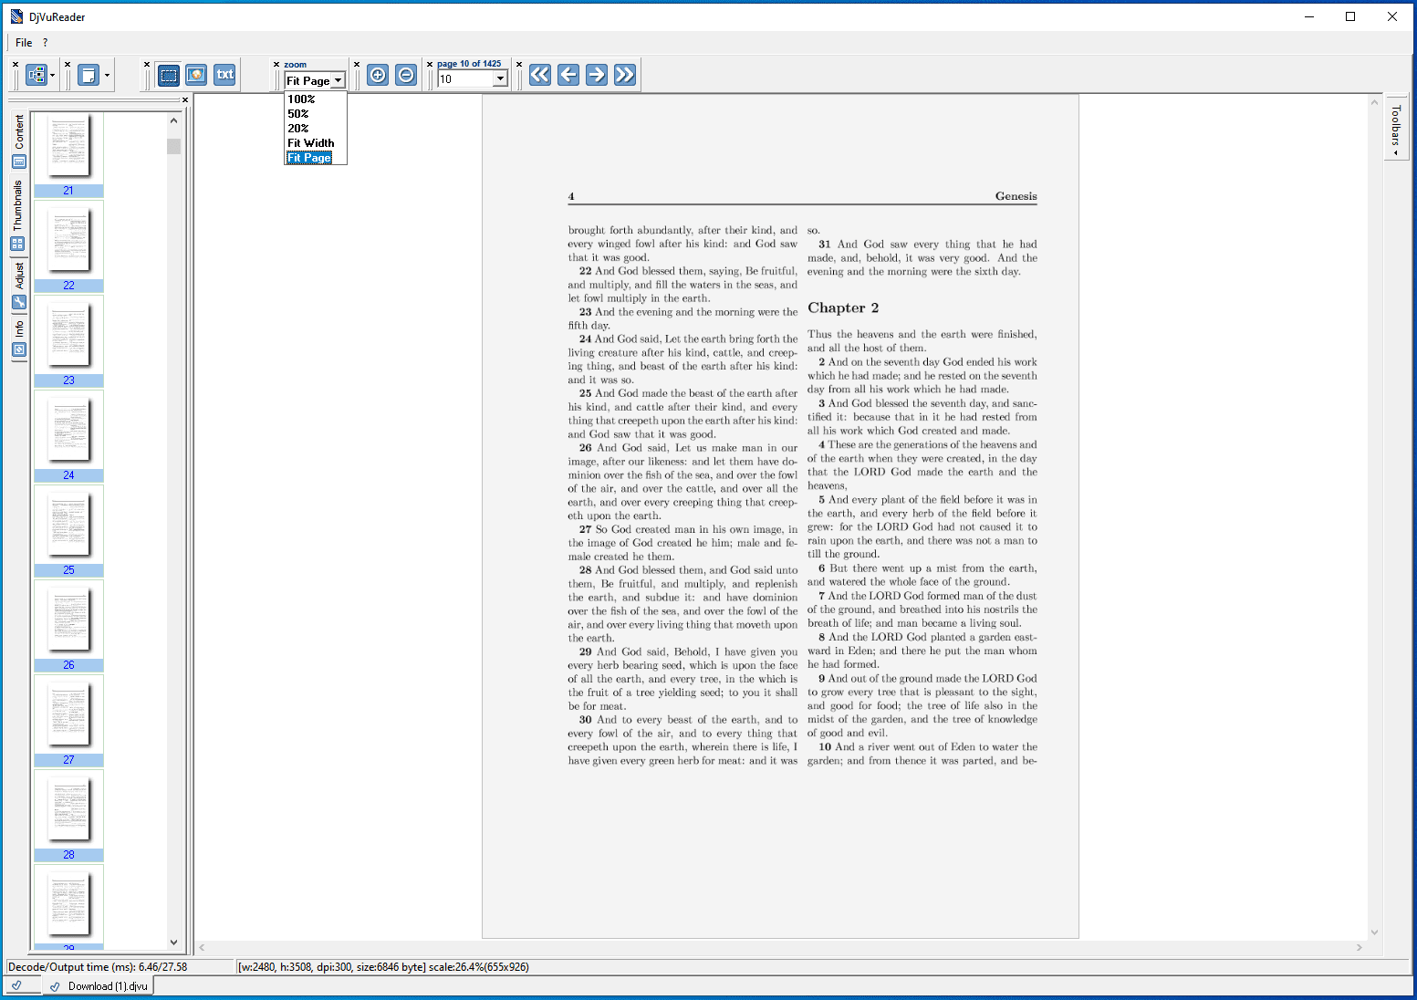This screenshot has height=1000, width=1417.
Task: Open page 25 thumbnail
Action: click(x=68, y=533)
